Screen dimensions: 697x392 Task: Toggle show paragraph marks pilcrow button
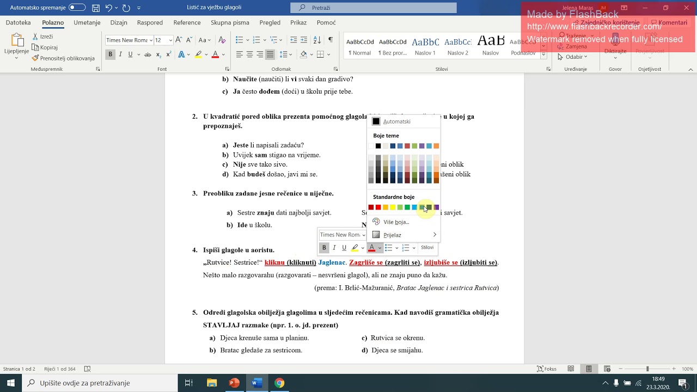(x=331, y=40)
